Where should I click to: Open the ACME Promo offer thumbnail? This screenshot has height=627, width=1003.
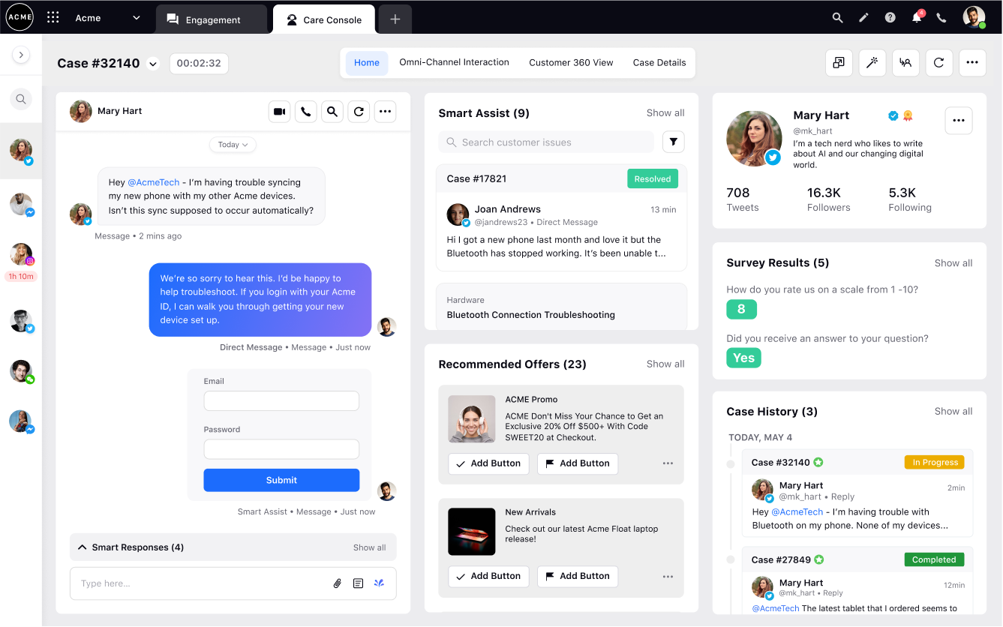(x=472, y=418)
